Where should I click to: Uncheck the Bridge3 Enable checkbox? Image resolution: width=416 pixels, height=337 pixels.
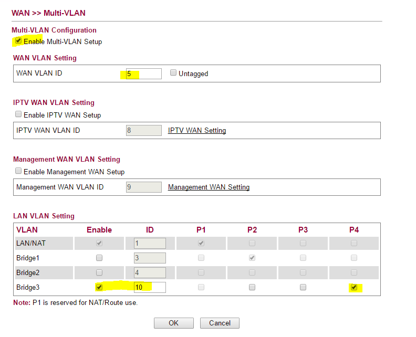99,287
